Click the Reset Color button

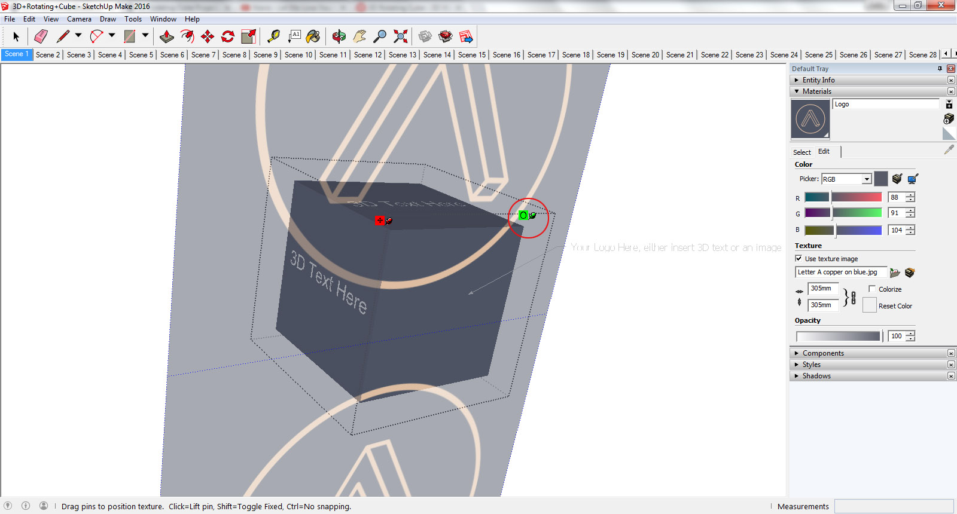[869, 305]
